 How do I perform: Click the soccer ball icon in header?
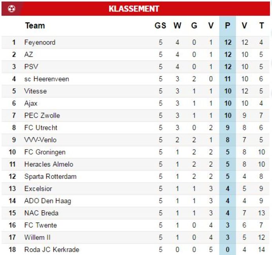pyautogui.click(x=11, y=9)
